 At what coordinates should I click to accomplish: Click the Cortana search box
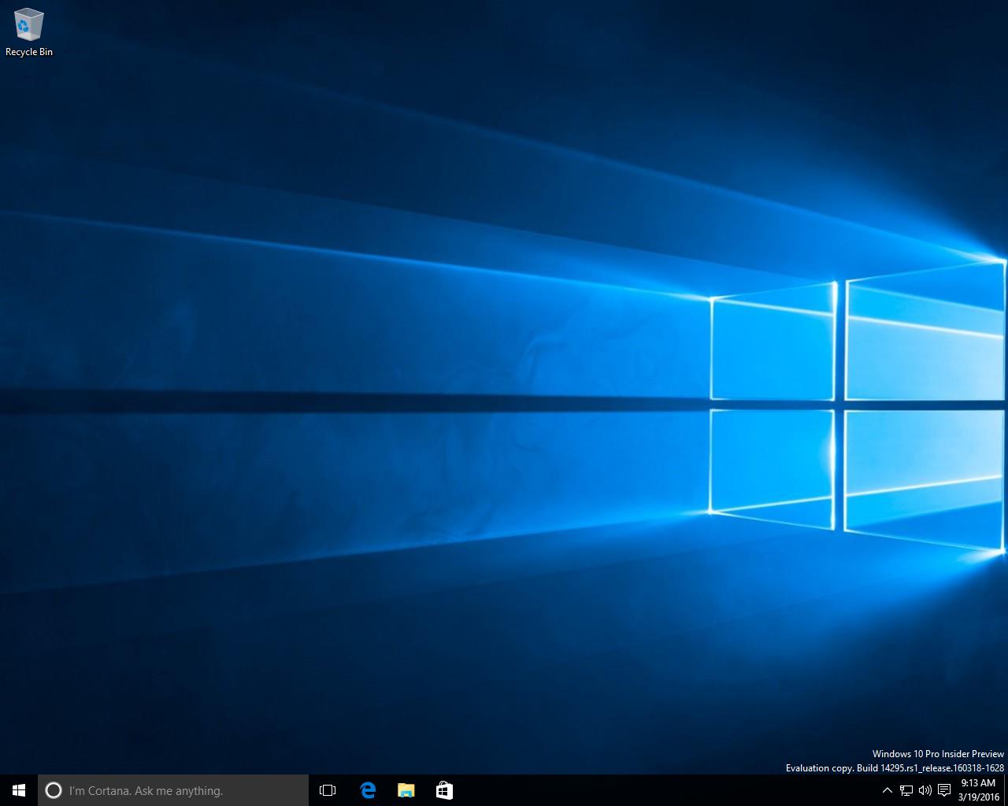coord(173,790)
